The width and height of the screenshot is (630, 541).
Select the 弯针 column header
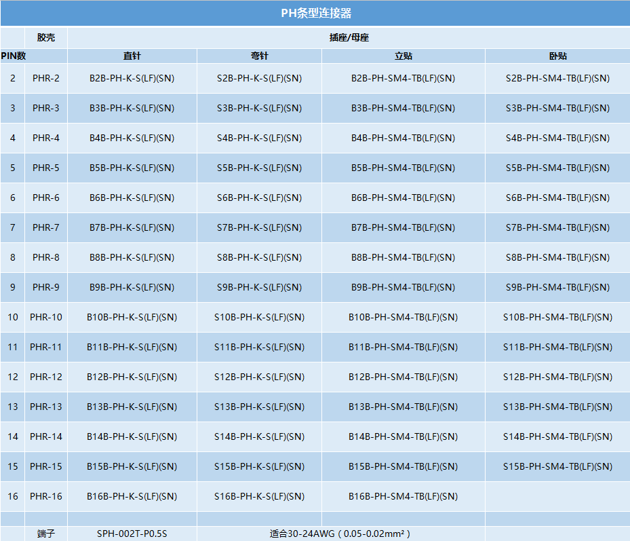(x=259, y=56)
